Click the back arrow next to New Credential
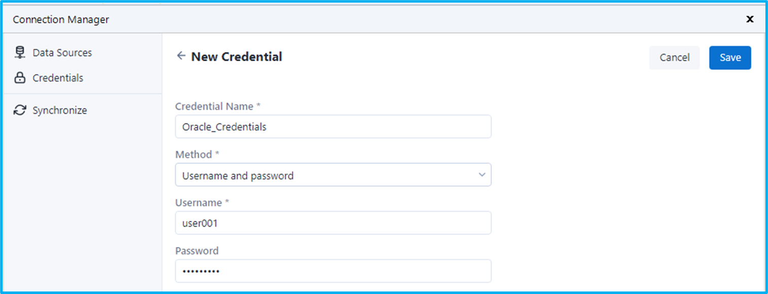This screenshot has height=294, width=768. pyautogui.click(x=181, y=56)
